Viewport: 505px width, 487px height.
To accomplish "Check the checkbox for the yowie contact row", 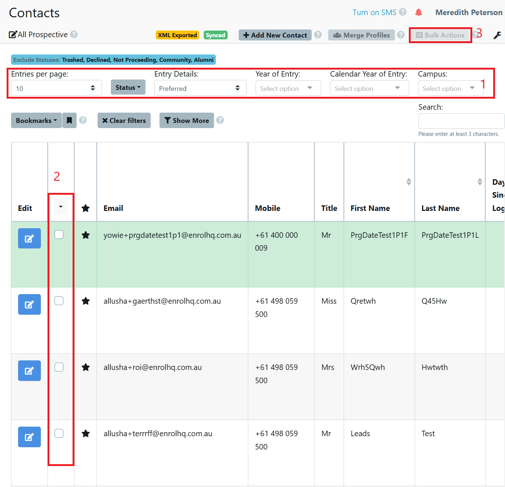I will (59, 234).
